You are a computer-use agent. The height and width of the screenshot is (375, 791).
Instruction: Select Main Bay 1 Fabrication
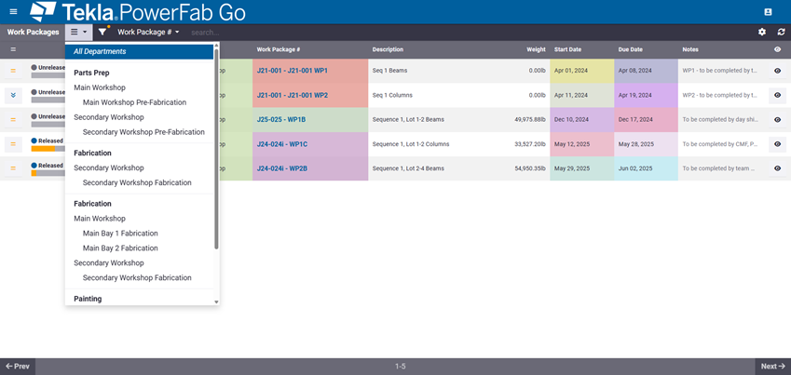[x=120, y=234]
